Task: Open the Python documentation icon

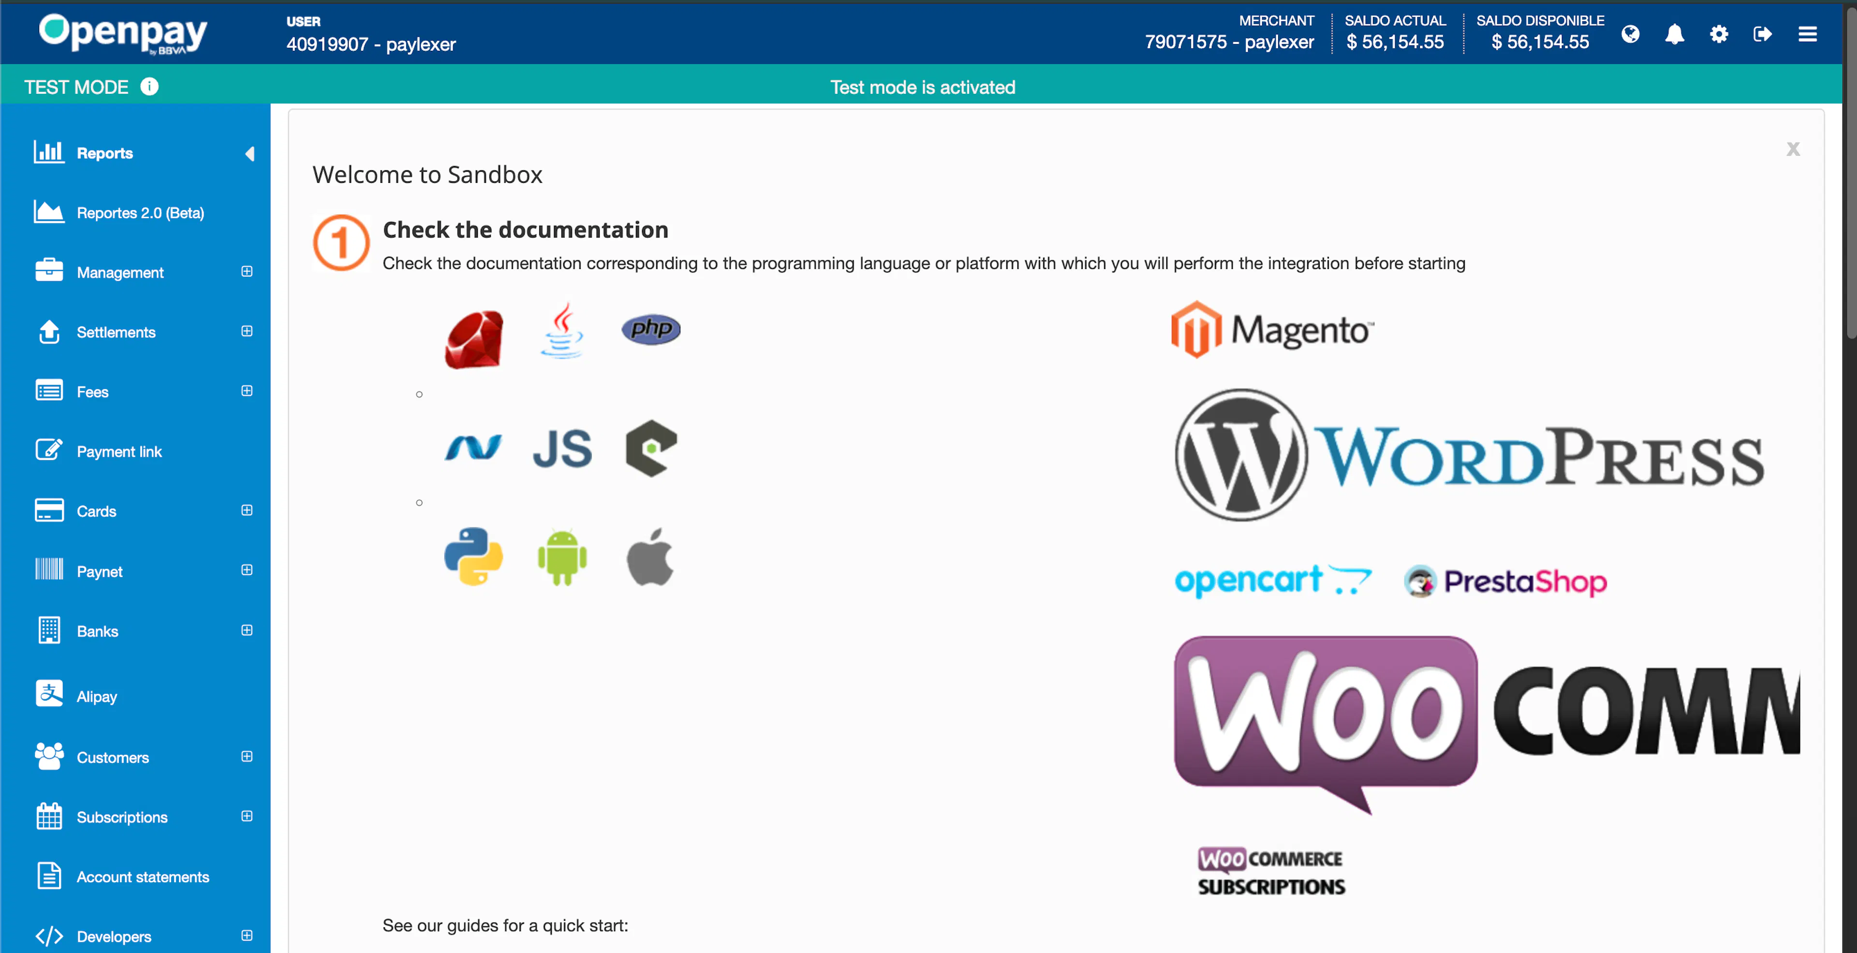Action: [x=473, y=556]
